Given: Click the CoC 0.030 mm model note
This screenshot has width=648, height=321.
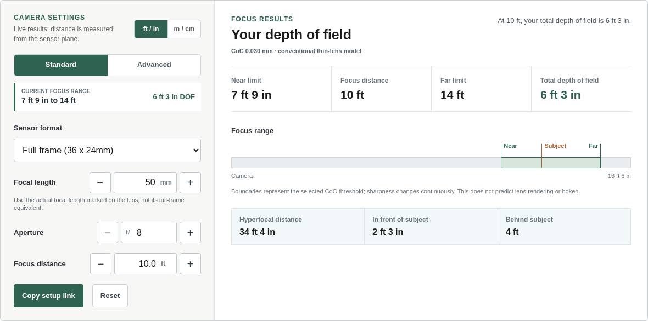Looking at the screenshot, I should (x=296, y=51).
